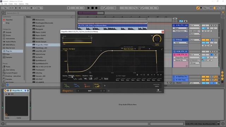Select the Time shaper icon
This screenshot has width=226, height=127.
[67, 86]
